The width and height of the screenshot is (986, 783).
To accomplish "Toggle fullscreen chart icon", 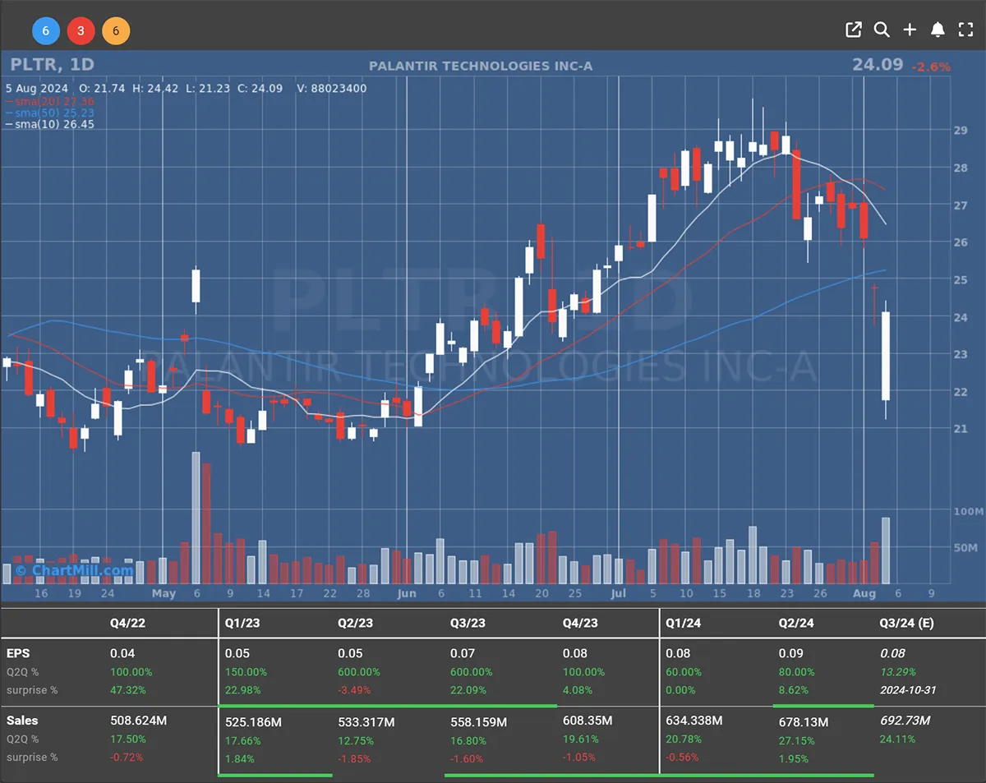I will pos(965,30).
